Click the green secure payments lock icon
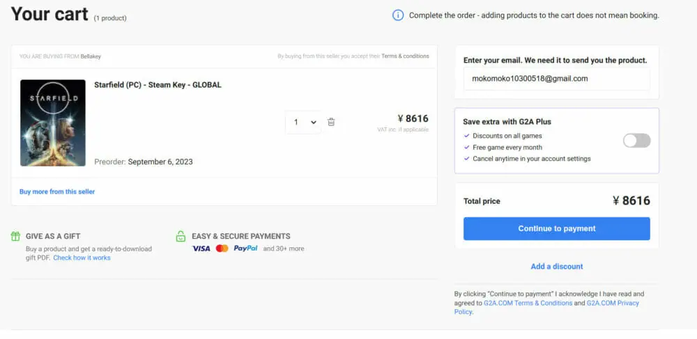 point(181,236)
